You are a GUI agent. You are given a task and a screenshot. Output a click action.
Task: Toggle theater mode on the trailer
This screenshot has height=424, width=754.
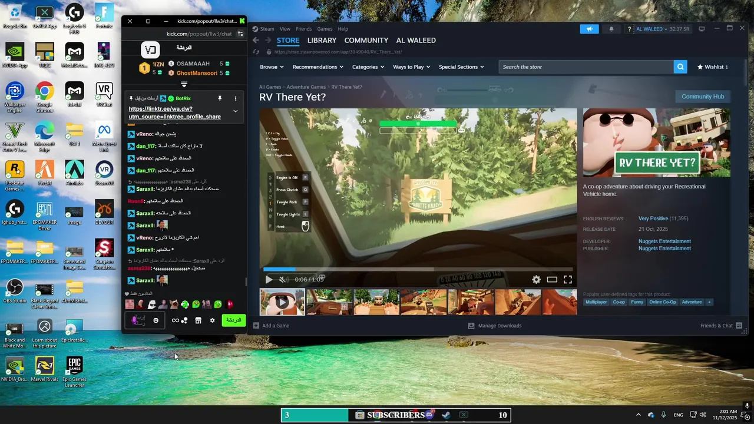coord(552,280)
